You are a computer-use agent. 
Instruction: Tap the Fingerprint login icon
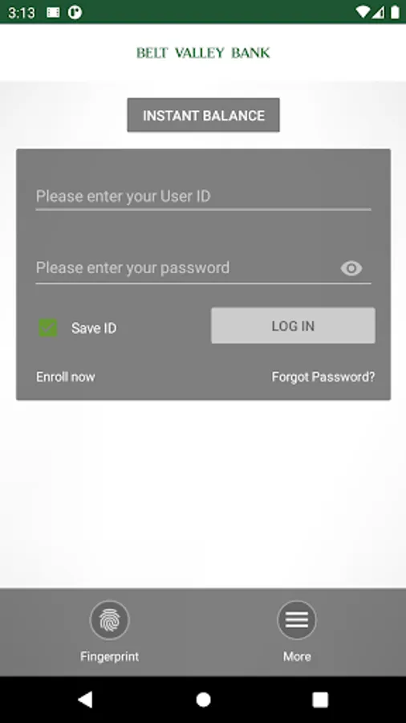click(x=110, y=620)
